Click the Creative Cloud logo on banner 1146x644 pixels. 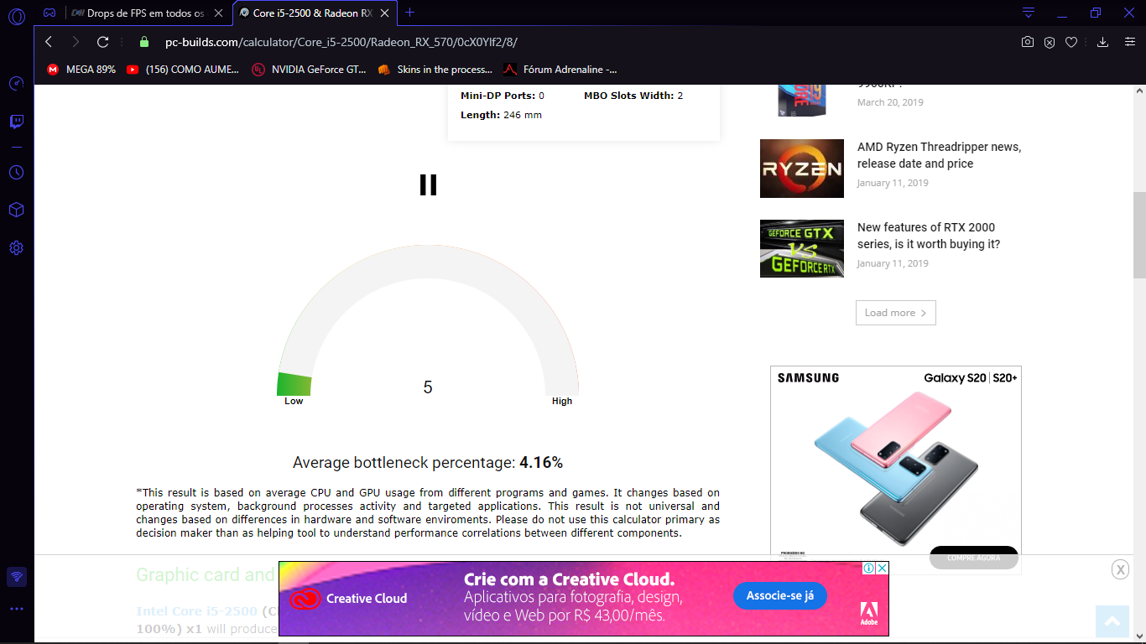(348, 599)
